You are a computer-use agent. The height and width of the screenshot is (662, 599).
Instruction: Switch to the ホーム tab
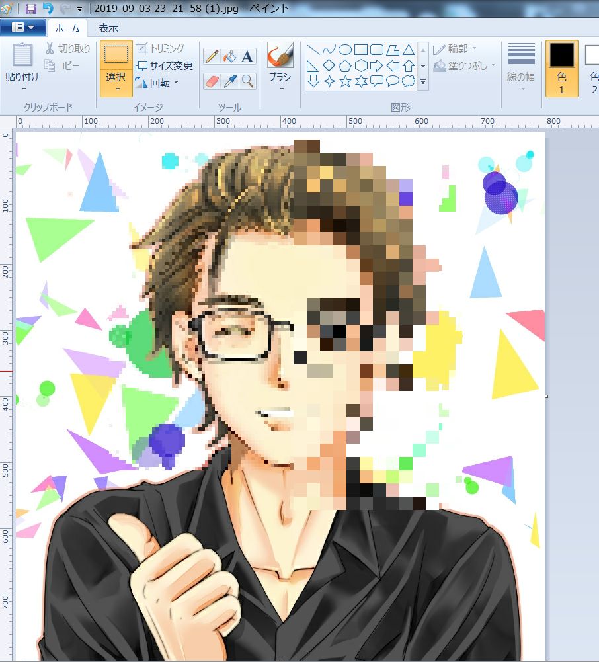coord(67,28)
